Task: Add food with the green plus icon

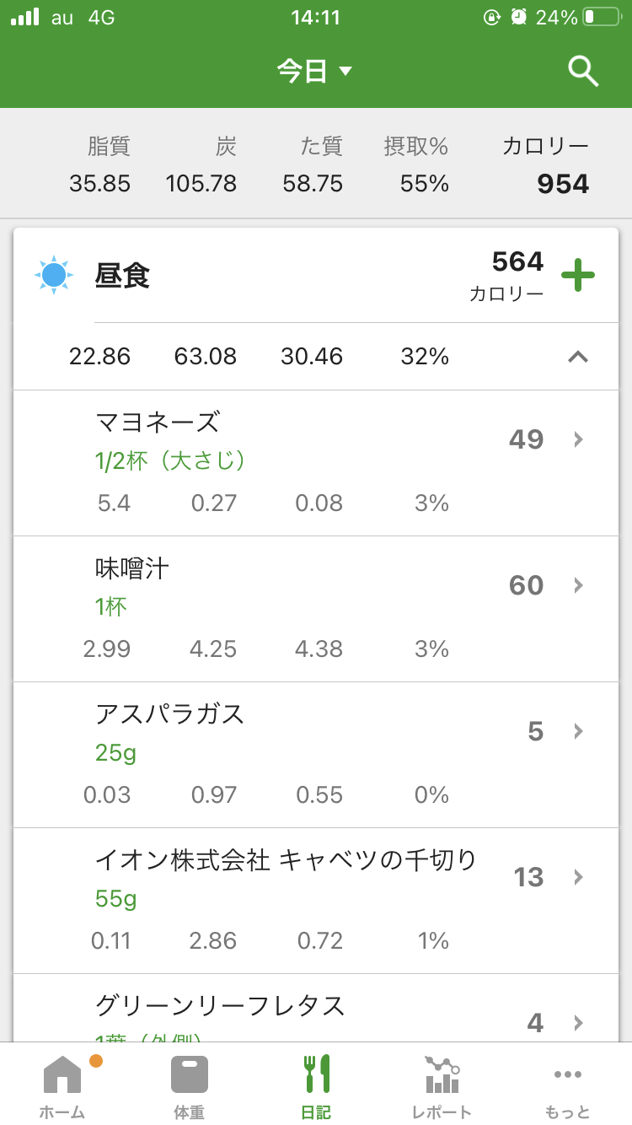Action: pos(578,276)
